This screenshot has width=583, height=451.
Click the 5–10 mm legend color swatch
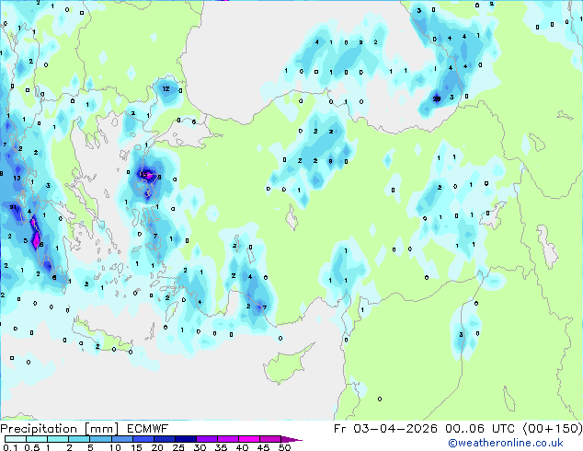(100, 439)
